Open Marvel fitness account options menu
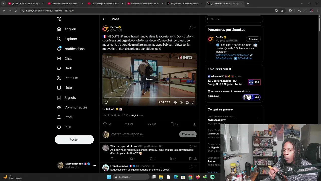321x181 pixels. pos(95,165)
